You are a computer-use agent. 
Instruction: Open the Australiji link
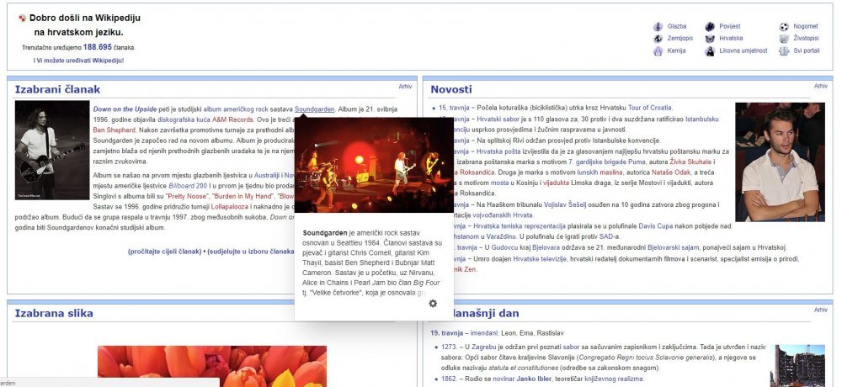coord(267,176)
